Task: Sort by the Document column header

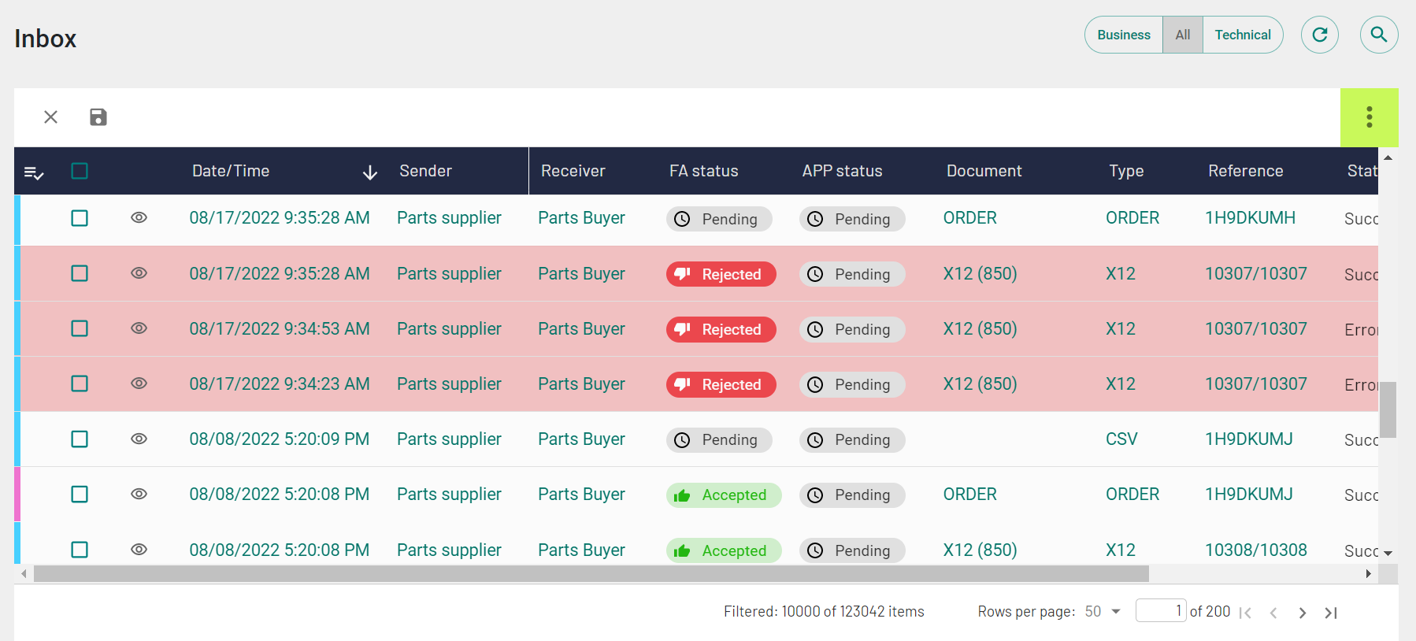Action: coord(984,171)
